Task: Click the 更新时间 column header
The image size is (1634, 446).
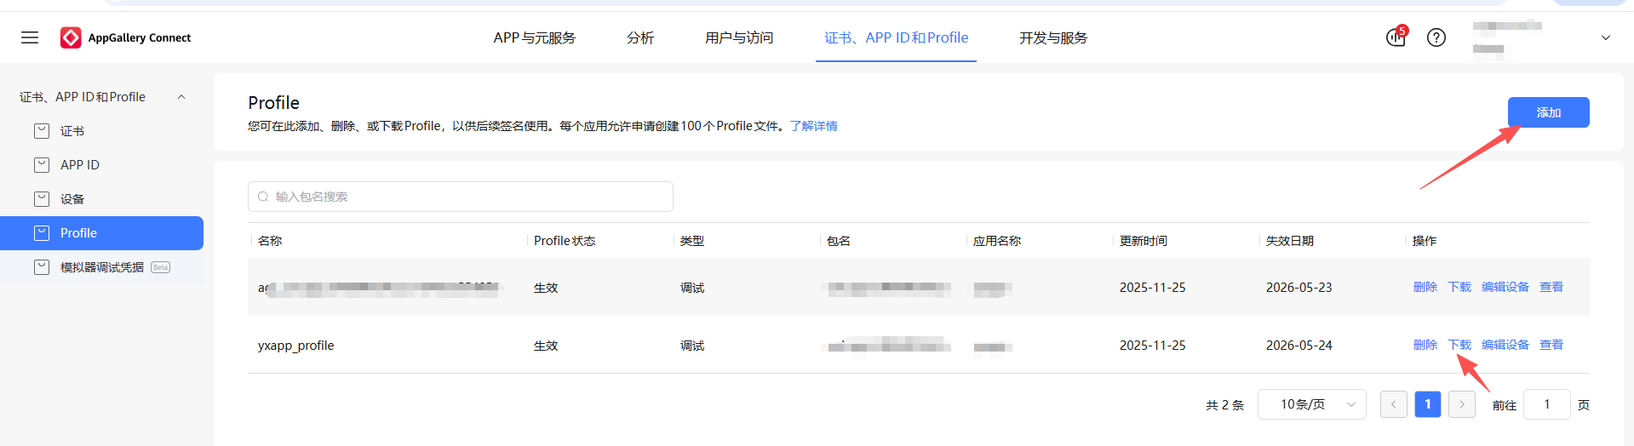Action: pyautogui.click(x=1144, y=241)
